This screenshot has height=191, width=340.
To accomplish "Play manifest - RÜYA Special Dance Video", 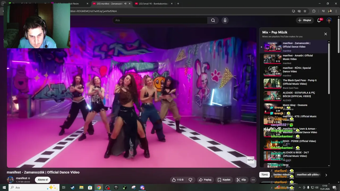I will pos(294,72).
